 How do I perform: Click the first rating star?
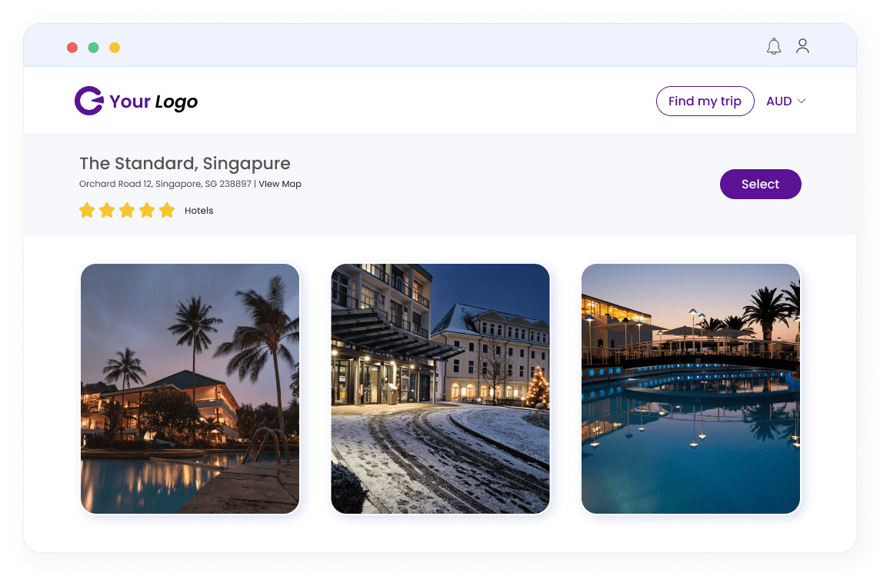pos(87,211)
